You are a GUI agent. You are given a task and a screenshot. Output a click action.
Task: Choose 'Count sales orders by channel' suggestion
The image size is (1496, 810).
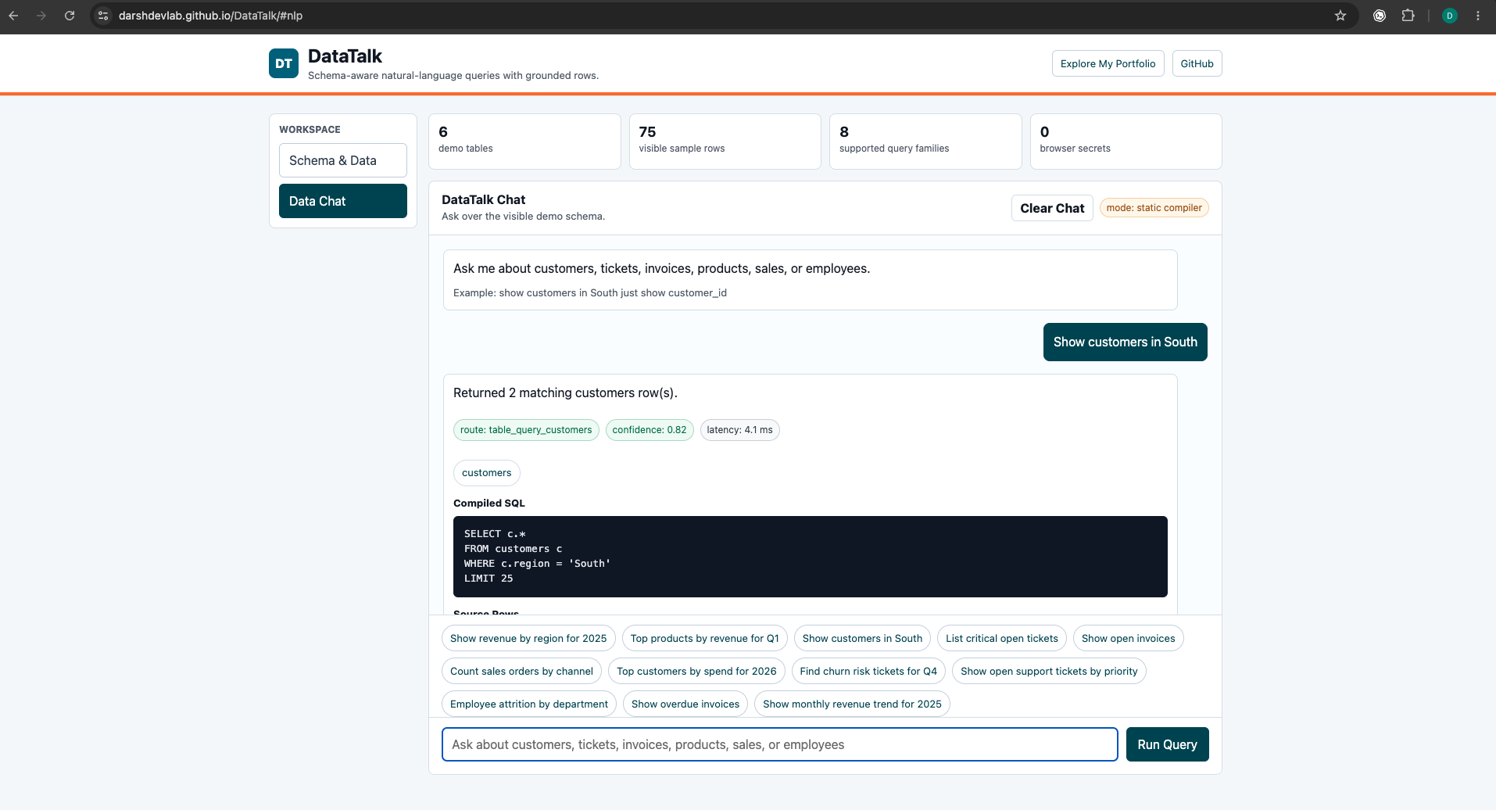tap(521, 672)
